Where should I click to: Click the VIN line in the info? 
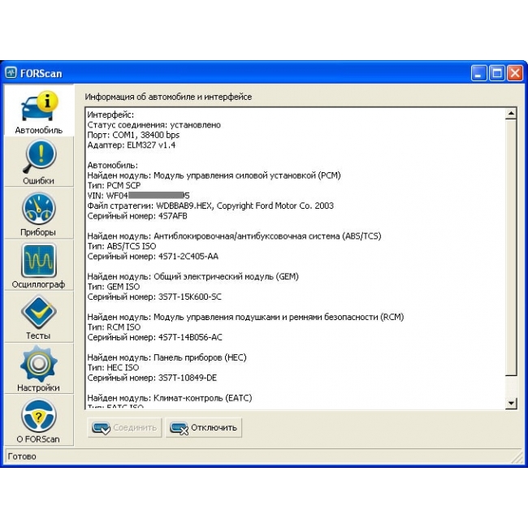pos(138,196)
